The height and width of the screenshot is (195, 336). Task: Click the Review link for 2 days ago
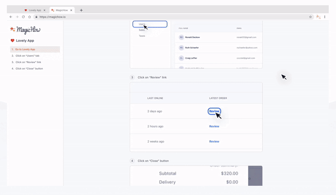[214, 111]
